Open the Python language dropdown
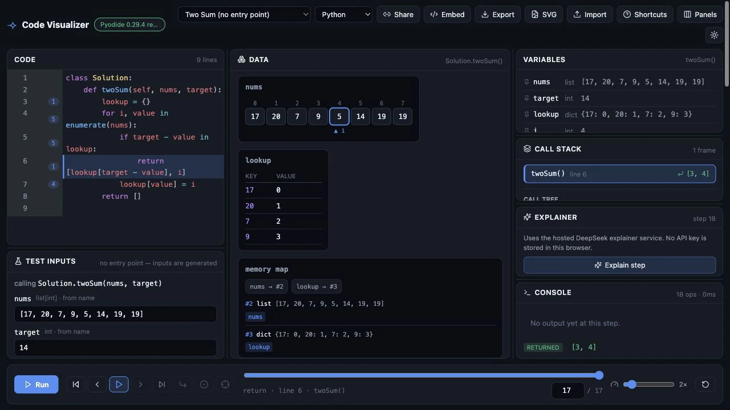The width and height of the screenshot is (730, 410). [x=344, y=14]
